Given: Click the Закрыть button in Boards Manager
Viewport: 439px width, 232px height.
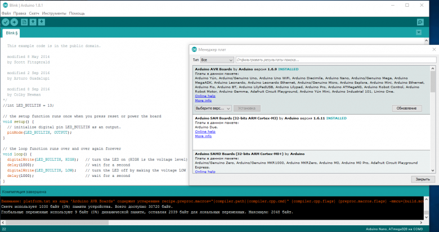Looking at the screenshot, I should (x=423, y=179).
